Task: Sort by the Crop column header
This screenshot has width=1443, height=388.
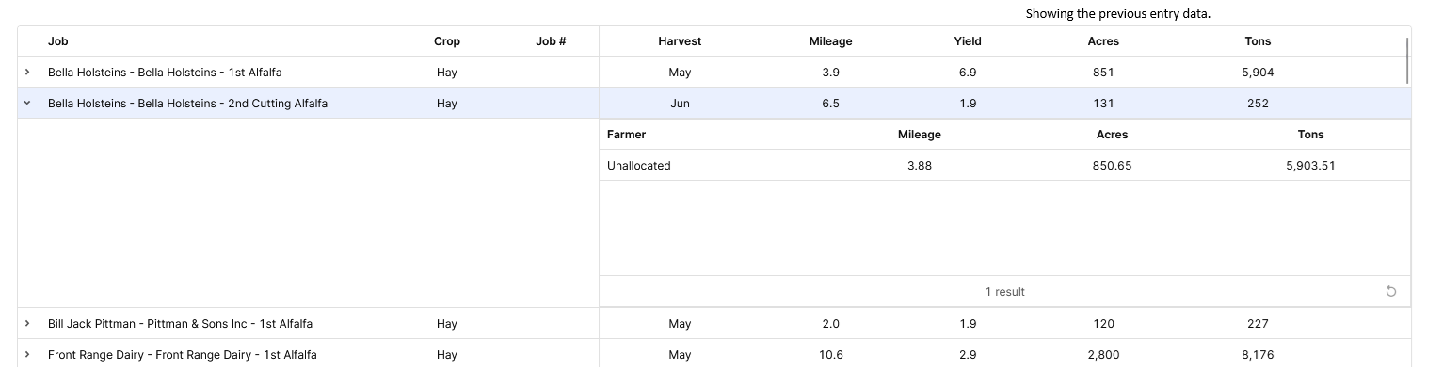Action: coord(447,41)
